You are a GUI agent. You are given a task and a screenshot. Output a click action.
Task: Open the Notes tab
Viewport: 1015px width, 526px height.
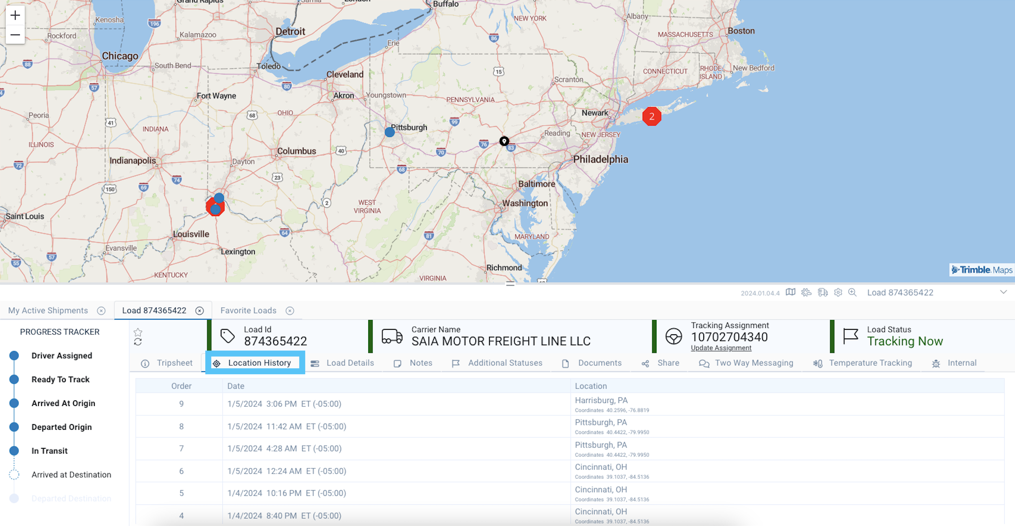[413, 363]
